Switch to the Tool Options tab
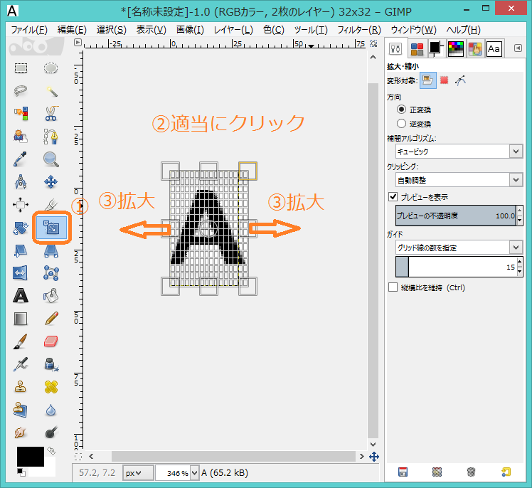 [x=395, y=49]
